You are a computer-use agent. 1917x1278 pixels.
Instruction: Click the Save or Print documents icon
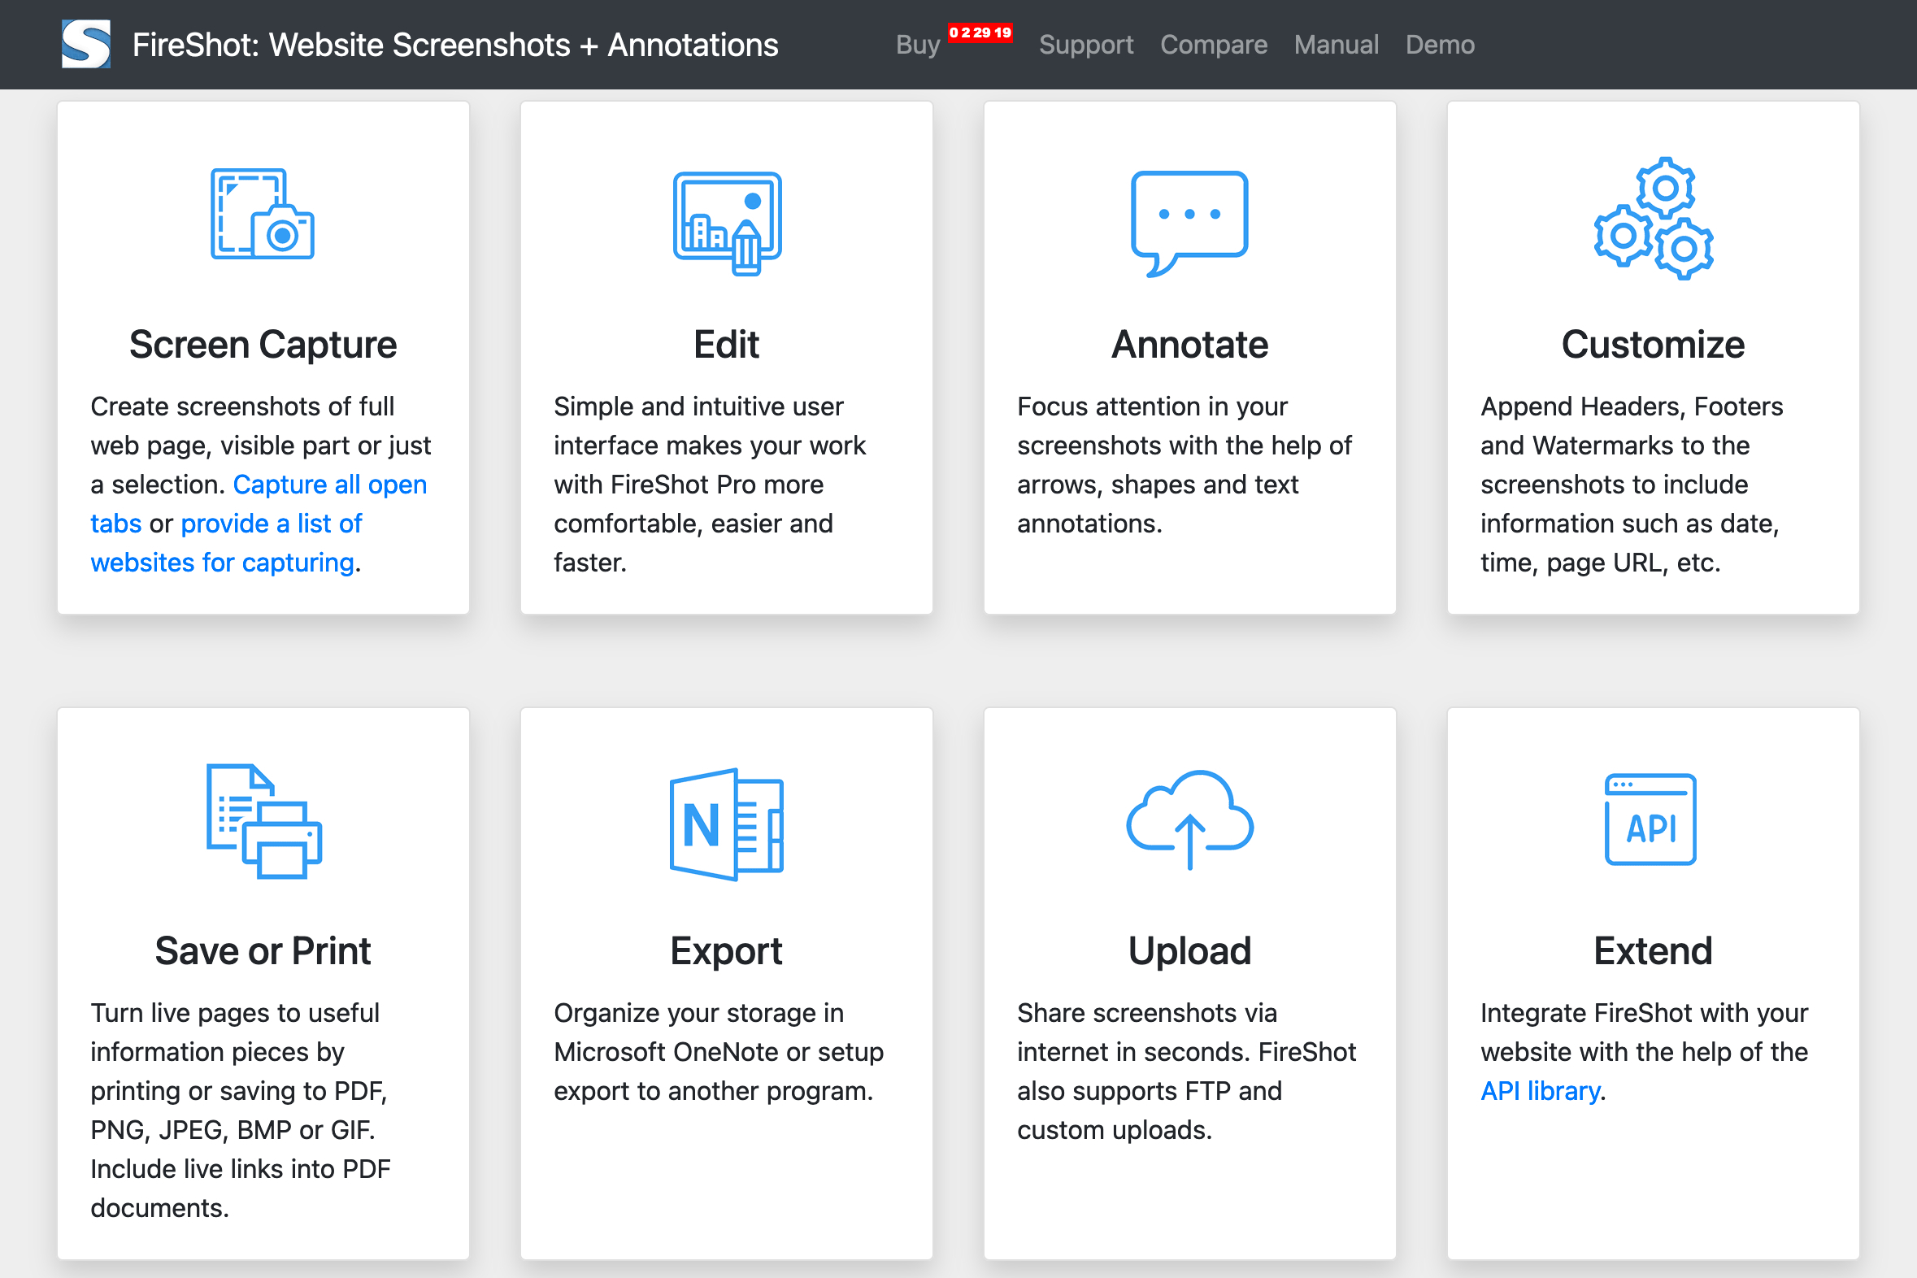coord(263,822)
